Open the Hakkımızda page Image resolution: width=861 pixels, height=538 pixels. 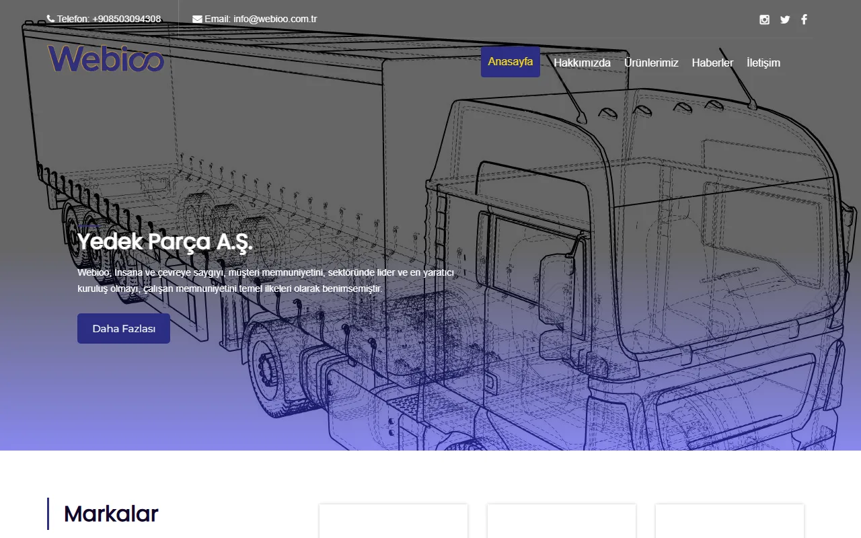pyautogui.click(x=582, y=63)
